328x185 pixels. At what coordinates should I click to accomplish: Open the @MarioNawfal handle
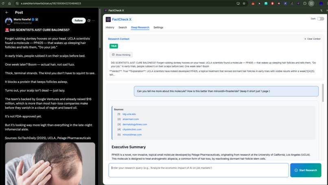(x=23, y=23)
